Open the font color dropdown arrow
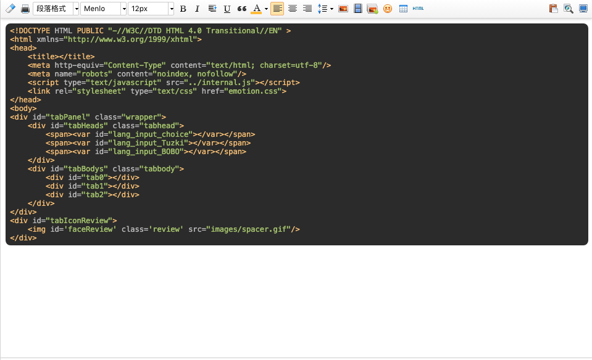Screen dimensions: 592x360 (266, 8)
